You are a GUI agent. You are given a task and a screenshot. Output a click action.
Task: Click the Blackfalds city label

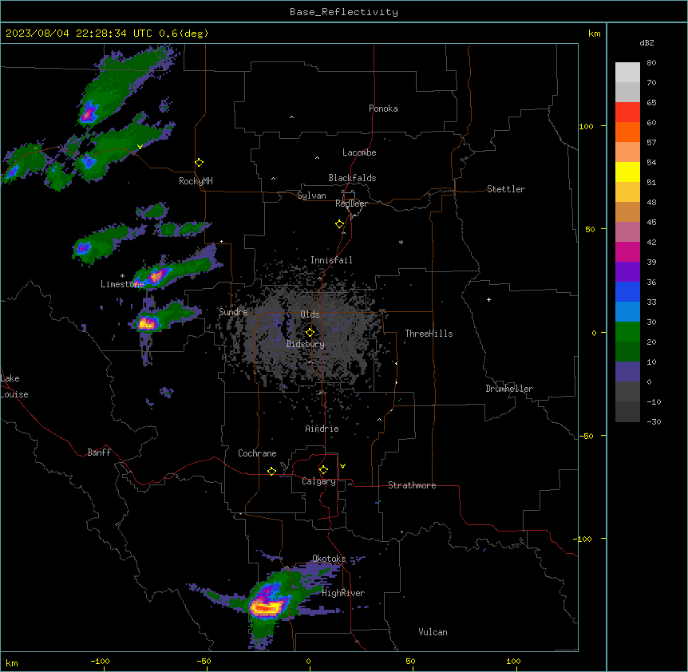[352, 178]
